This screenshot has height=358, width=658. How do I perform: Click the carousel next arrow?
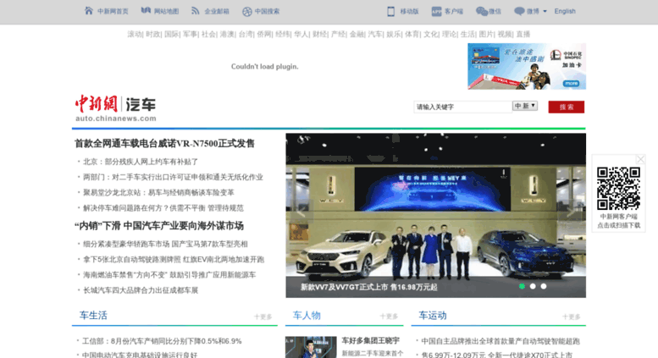point(571,211)
